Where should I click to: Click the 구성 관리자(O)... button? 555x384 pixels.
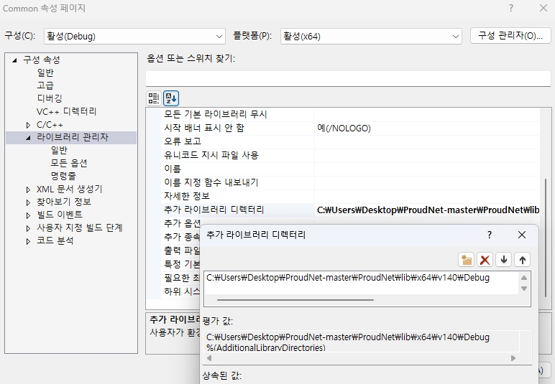(x=510, y=36)
